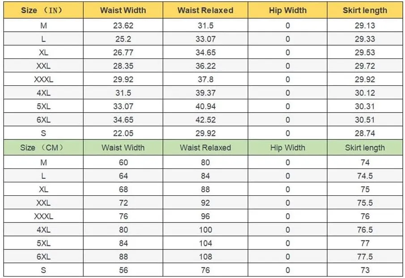Select the 108 waist relaxed value
Screen dimensions: 405x278
pos(205,257)
